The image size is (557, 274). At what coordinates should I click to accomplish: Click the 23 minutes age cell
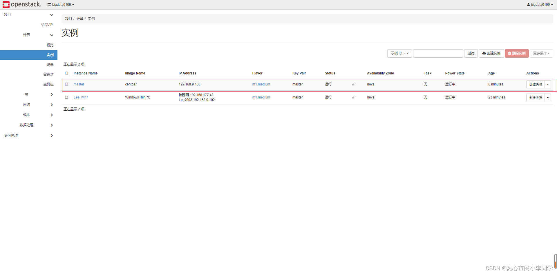(497, 97)
